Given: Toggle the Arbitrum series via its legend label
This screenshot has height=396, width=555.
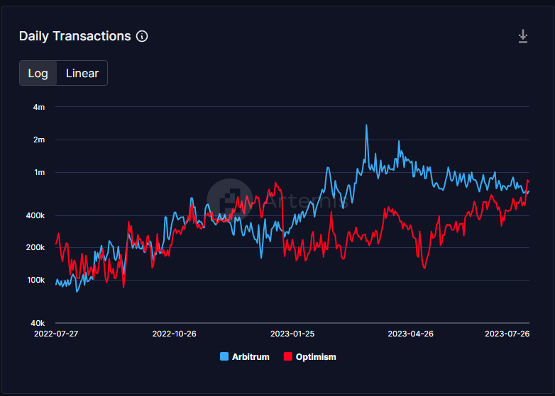Looking at the screenshot, I should tap(251, 357).
